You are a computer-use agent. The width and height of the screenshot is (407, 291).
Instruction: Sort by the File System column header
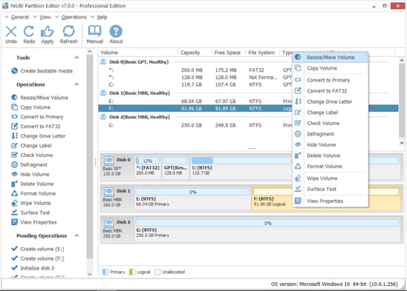pos(263,53)
